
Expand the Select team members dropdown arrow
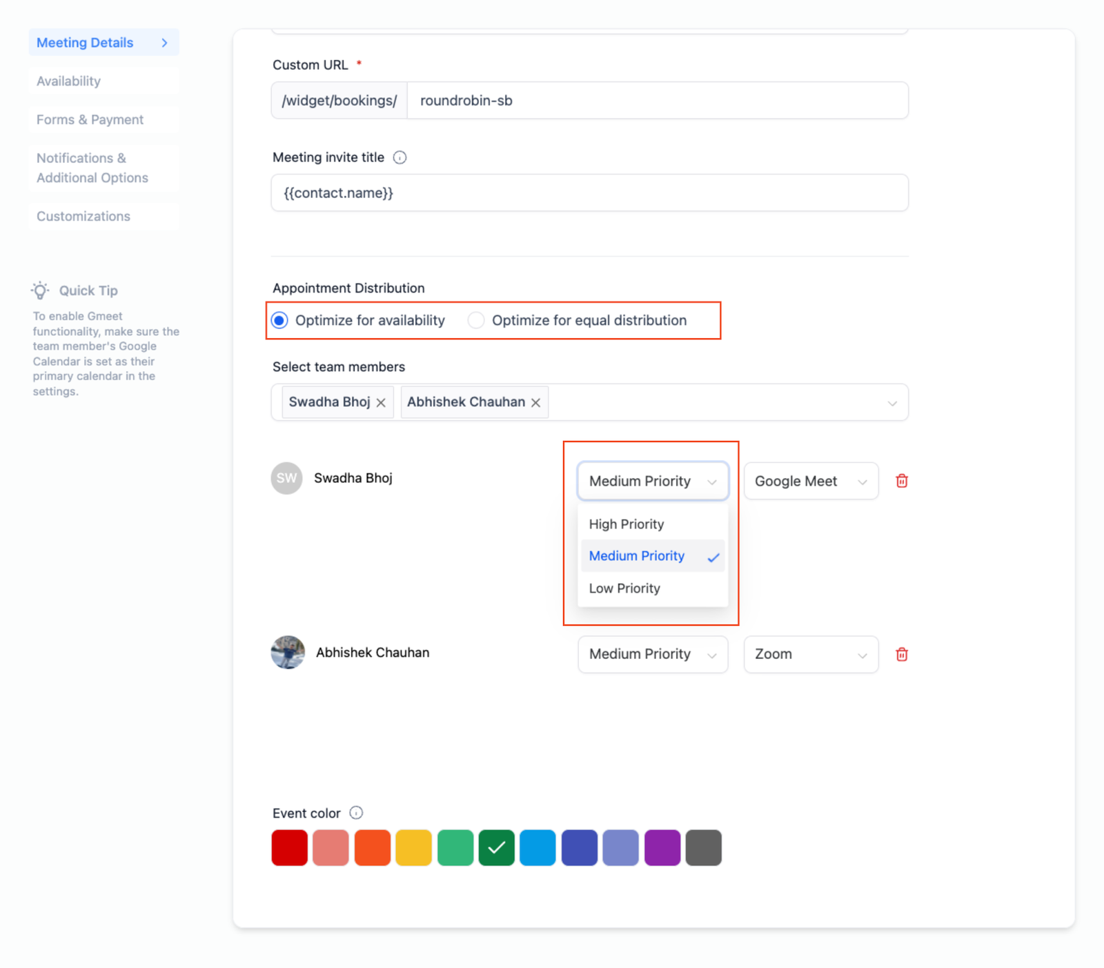pos(891,403)
